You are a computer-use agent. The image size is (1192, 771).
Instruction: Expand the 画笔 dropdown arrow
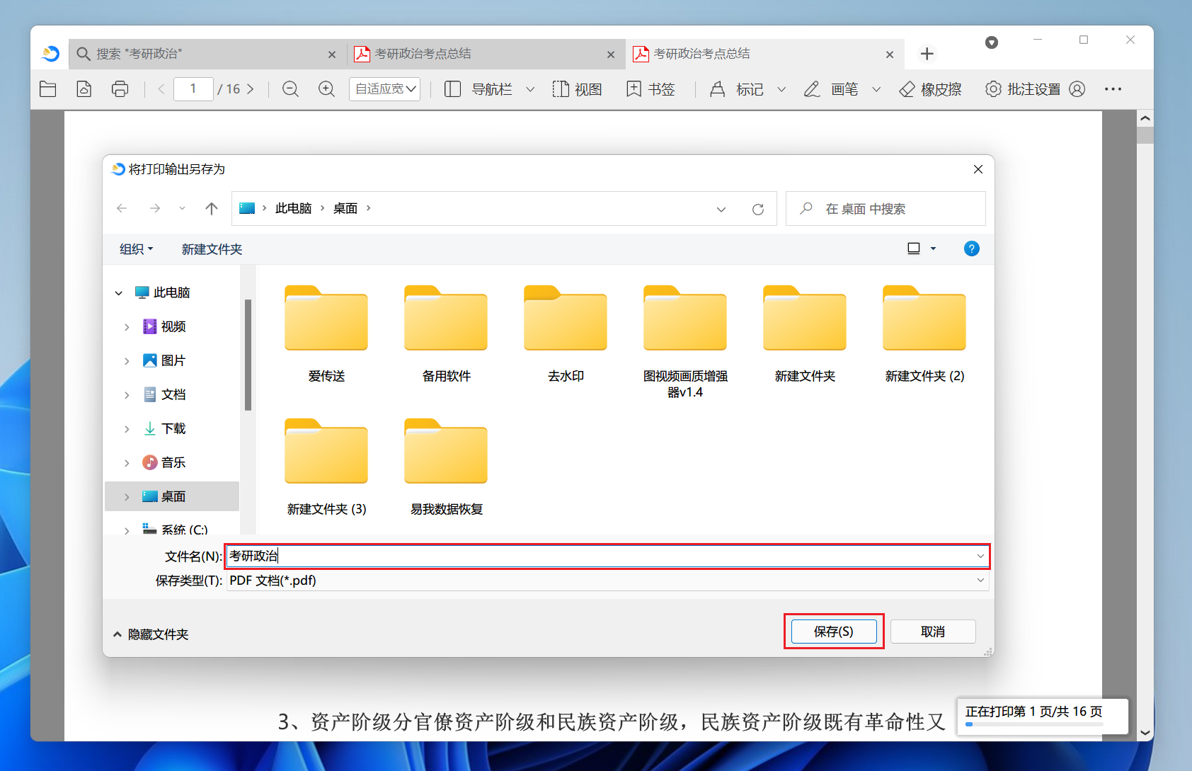876,90
